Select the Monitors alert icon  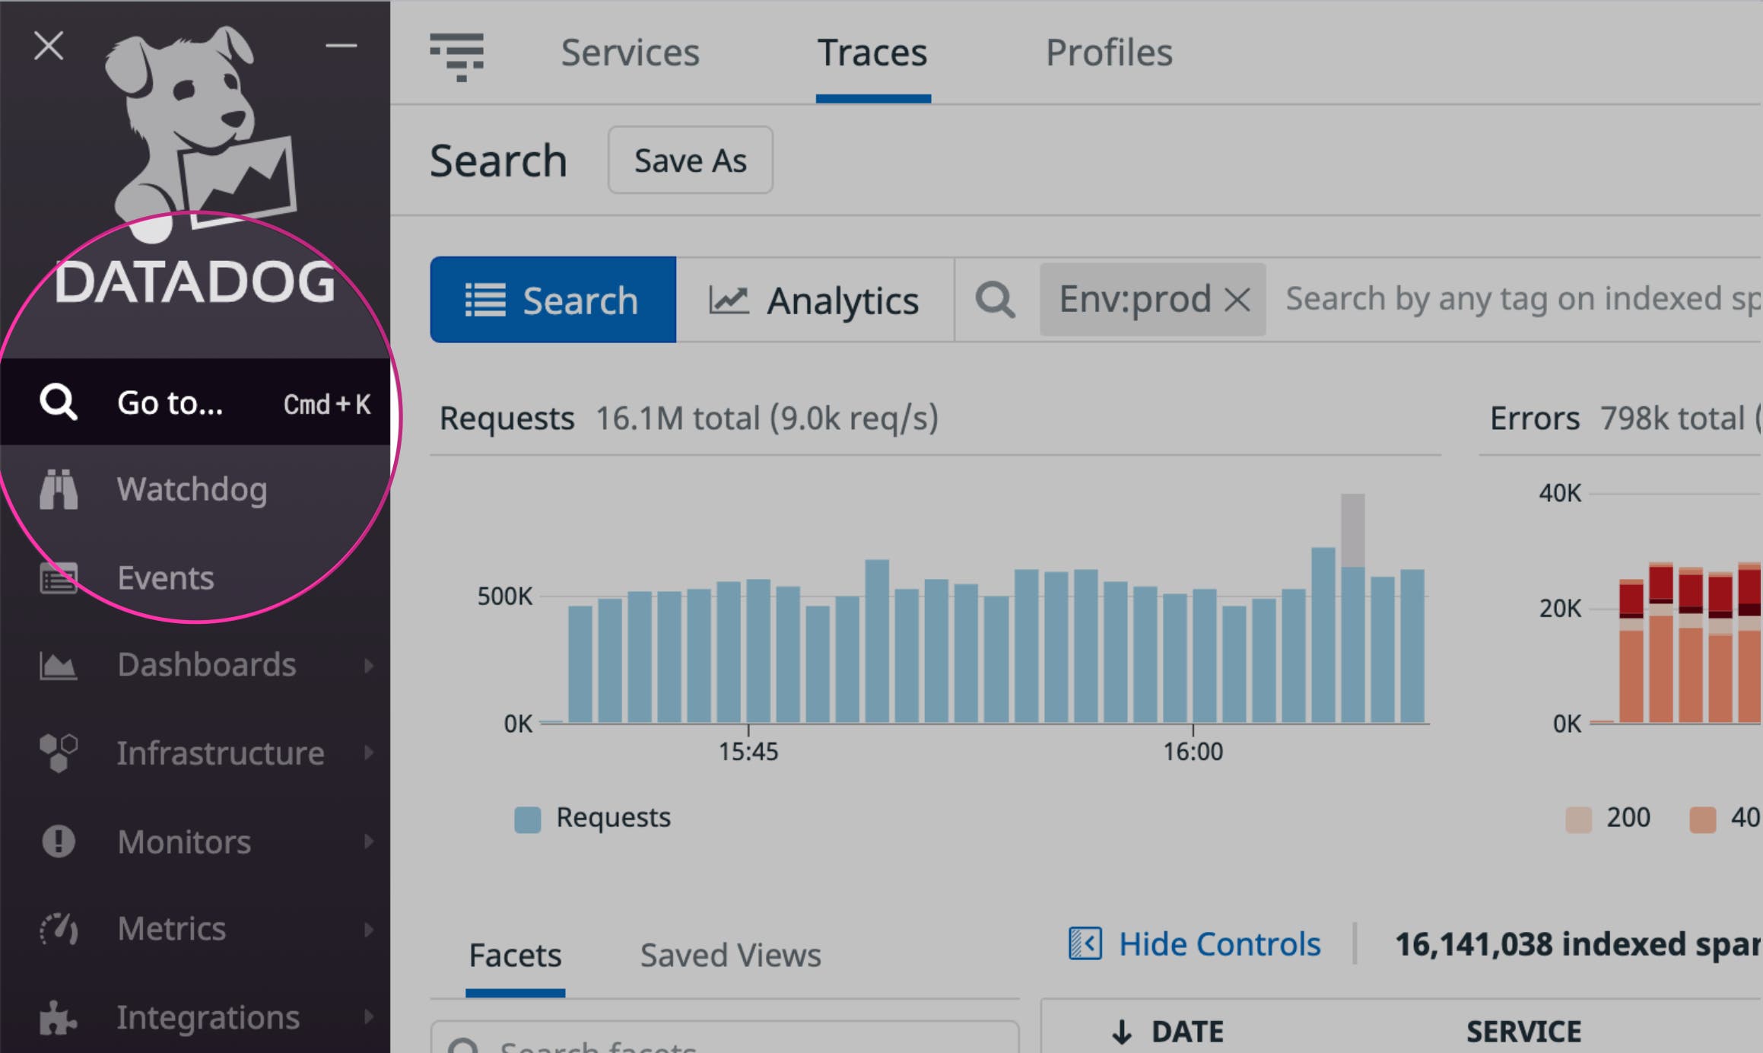[59, 841]
